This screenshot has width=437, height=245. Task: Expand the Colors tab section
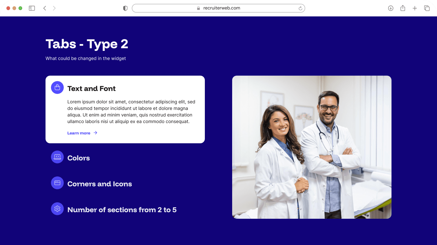pyautogui.click(x=79, y=158)
